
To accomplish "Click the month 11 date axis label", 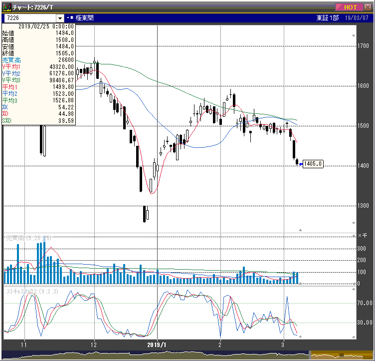I will pos(23,345).
